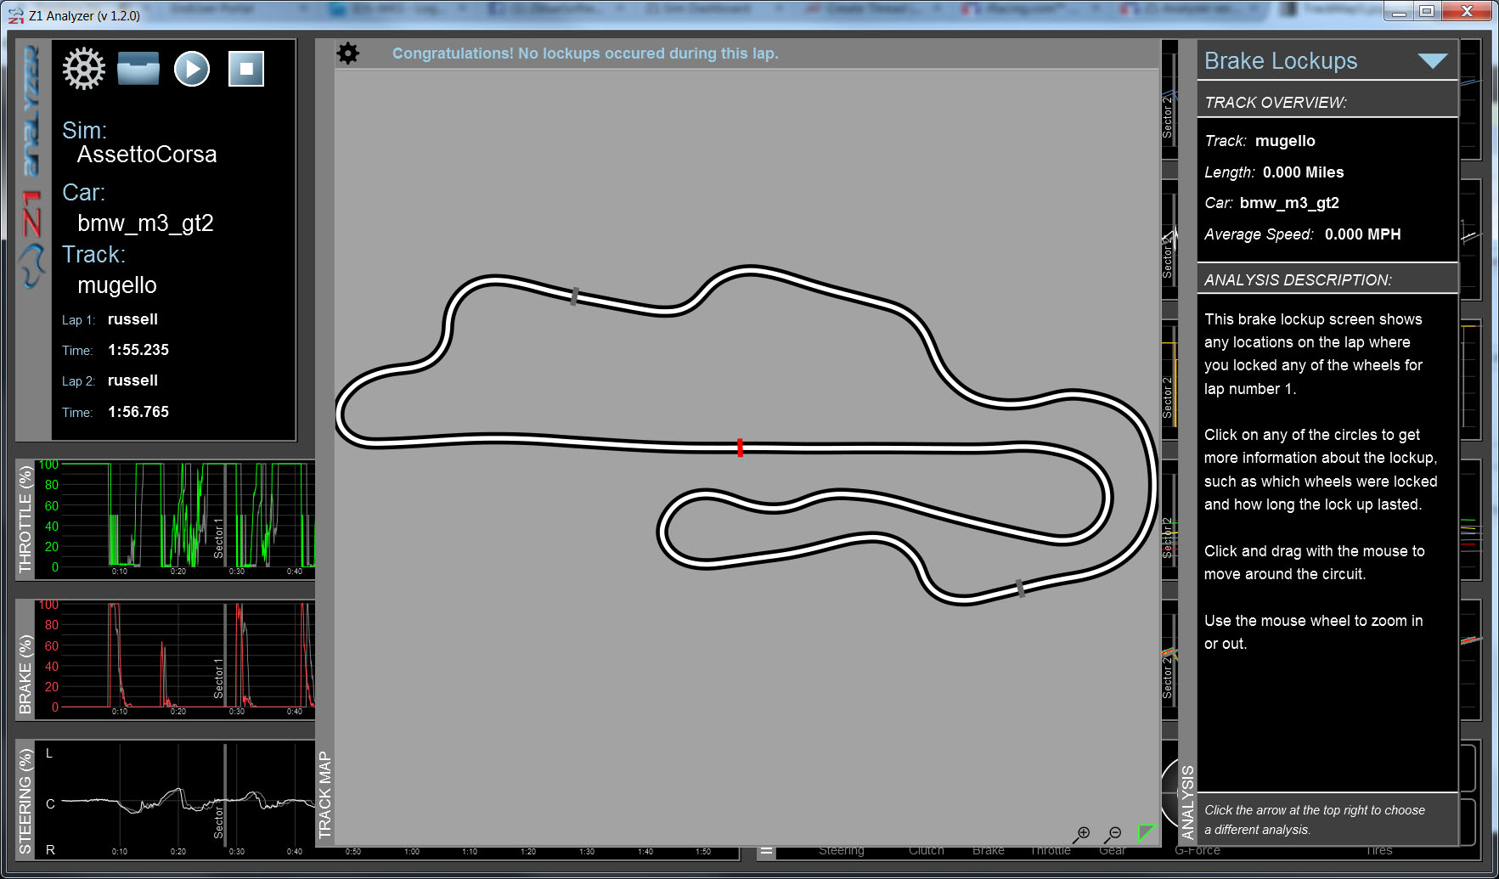Click the BRAKE (%) graph label
This screenshot has width=1499, height=879.
click(25, 674)
